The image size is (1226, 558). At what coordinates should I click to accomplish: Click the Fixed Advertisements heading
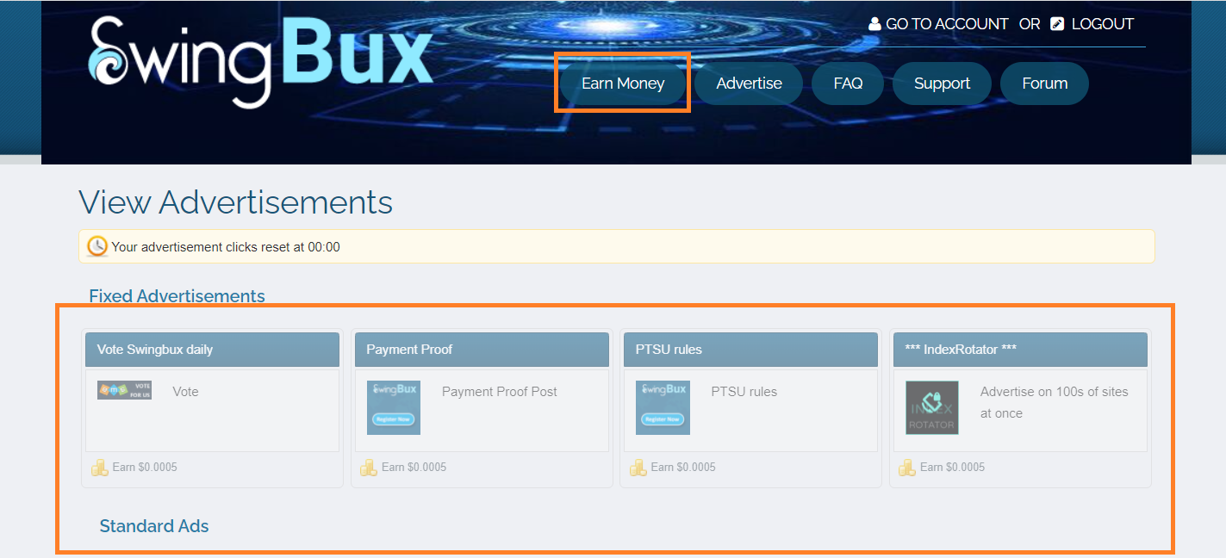[x=177, y=296]
